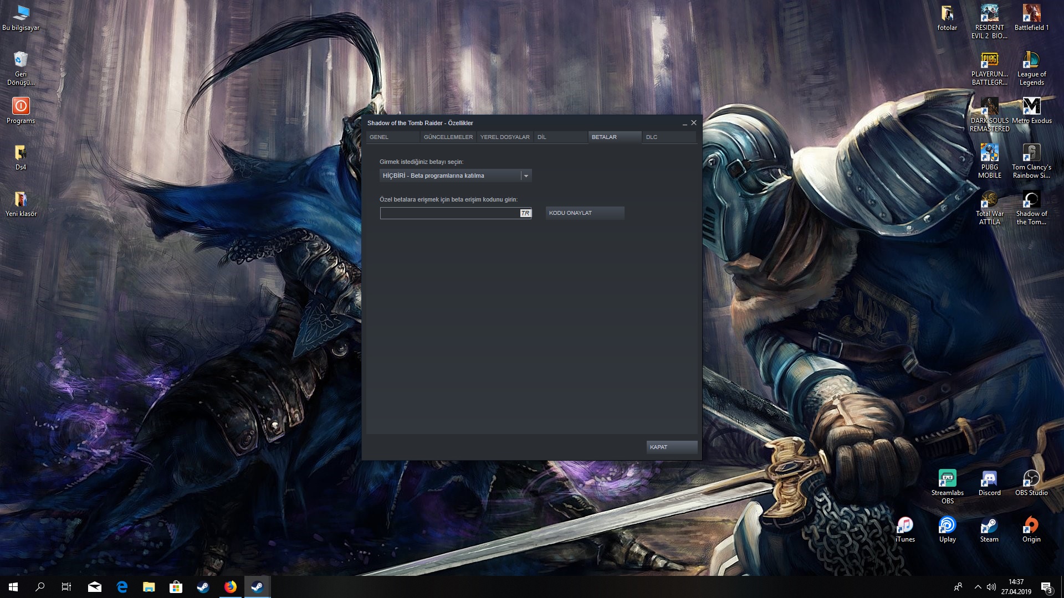Close the Tomb Raider properties window
The image size is (1064, 598).
pyautogui.click(x=694, y=123)
